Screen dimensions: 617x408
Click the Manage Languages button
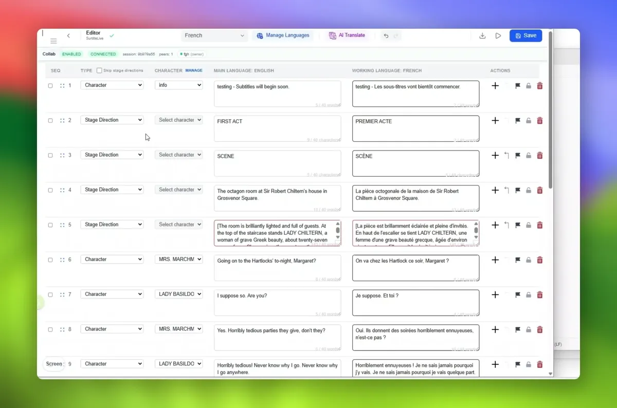click(x=283, y=35)
